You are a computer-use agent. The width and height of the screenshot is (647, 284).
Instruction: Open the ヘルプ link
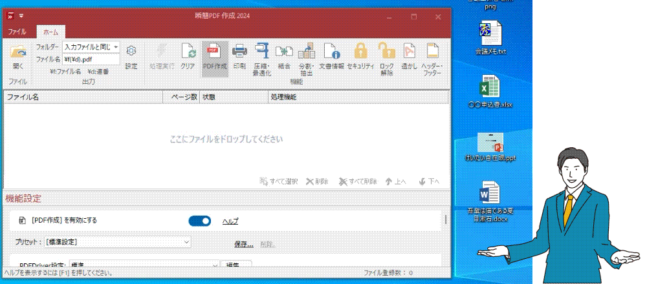[x=230, y=221]
